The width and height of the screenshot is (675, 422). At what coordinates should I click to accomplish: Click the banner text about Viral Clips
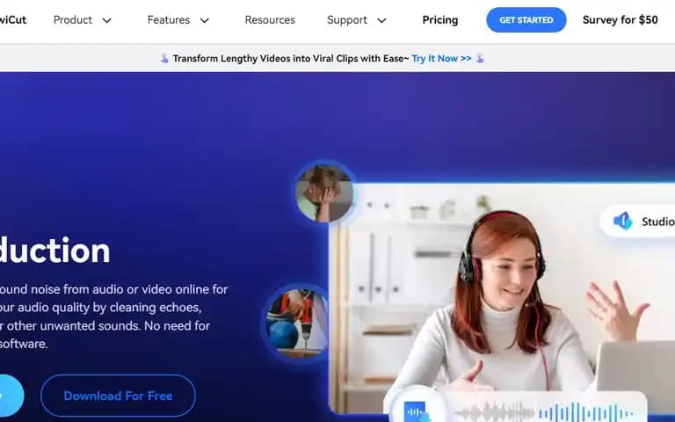pyautogui.click(x=291, y=58)
